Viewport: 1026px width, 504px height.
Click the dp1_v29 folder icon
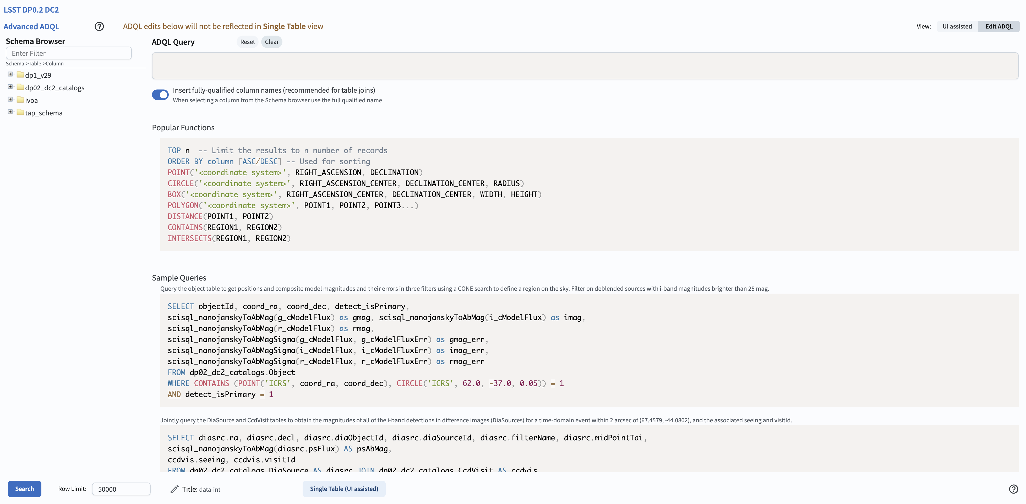point(21,75)
